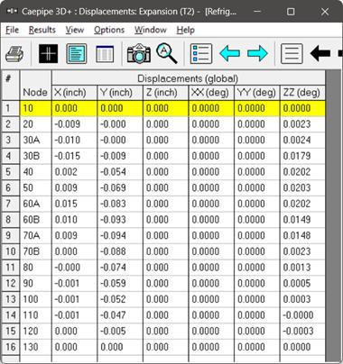Open the black graphics window icon

point(48,54)
